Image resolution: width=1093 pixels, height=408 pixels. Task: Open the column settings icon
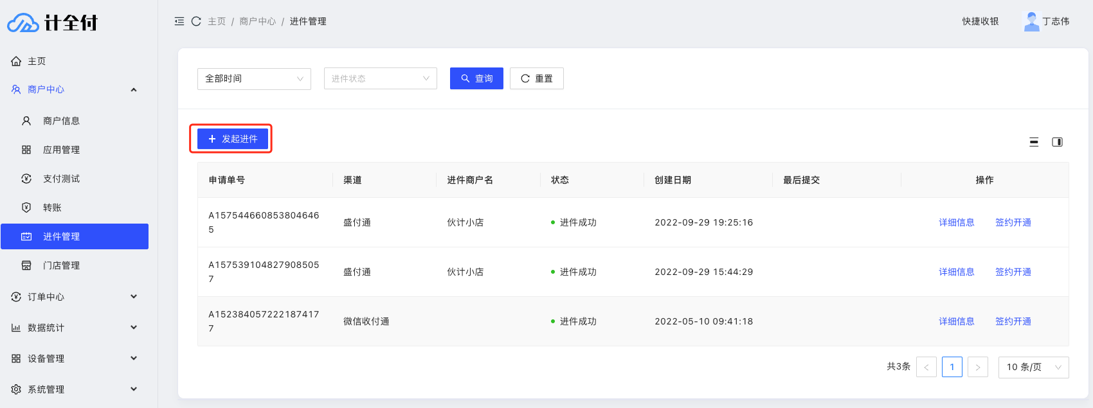[1057, 142]
